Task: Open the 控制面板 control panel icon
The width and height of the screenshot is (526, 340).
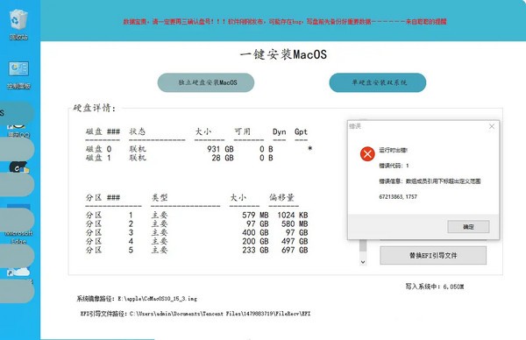Action: click(x=18, y=74)
